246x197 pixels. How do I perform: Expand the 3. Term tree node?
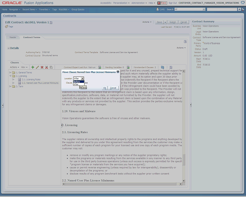10,86
